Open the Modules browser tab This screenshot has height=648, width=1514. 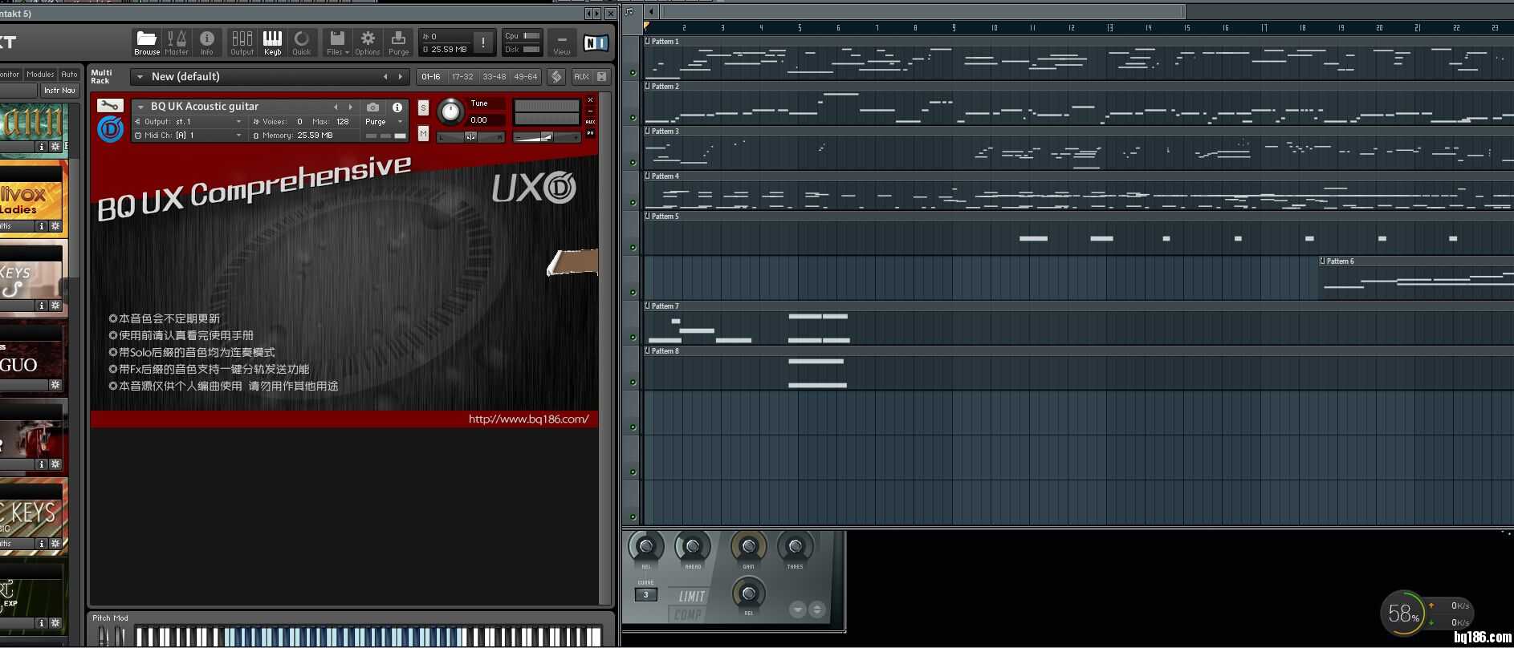point(40,75)
